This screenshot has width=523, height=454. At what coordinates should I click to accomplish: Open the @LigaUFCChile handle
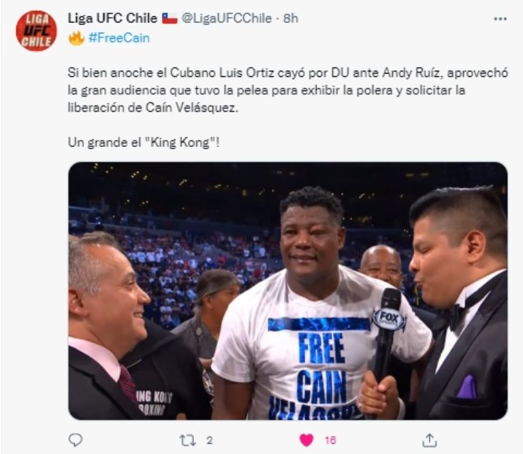pos(227,18)
